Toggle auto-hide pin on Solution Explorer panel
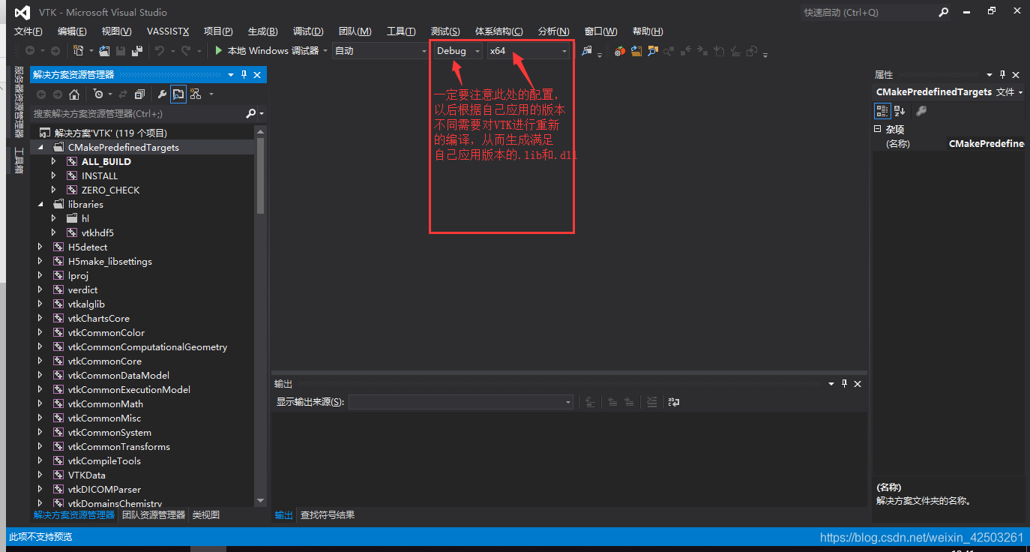 [244, 75]
